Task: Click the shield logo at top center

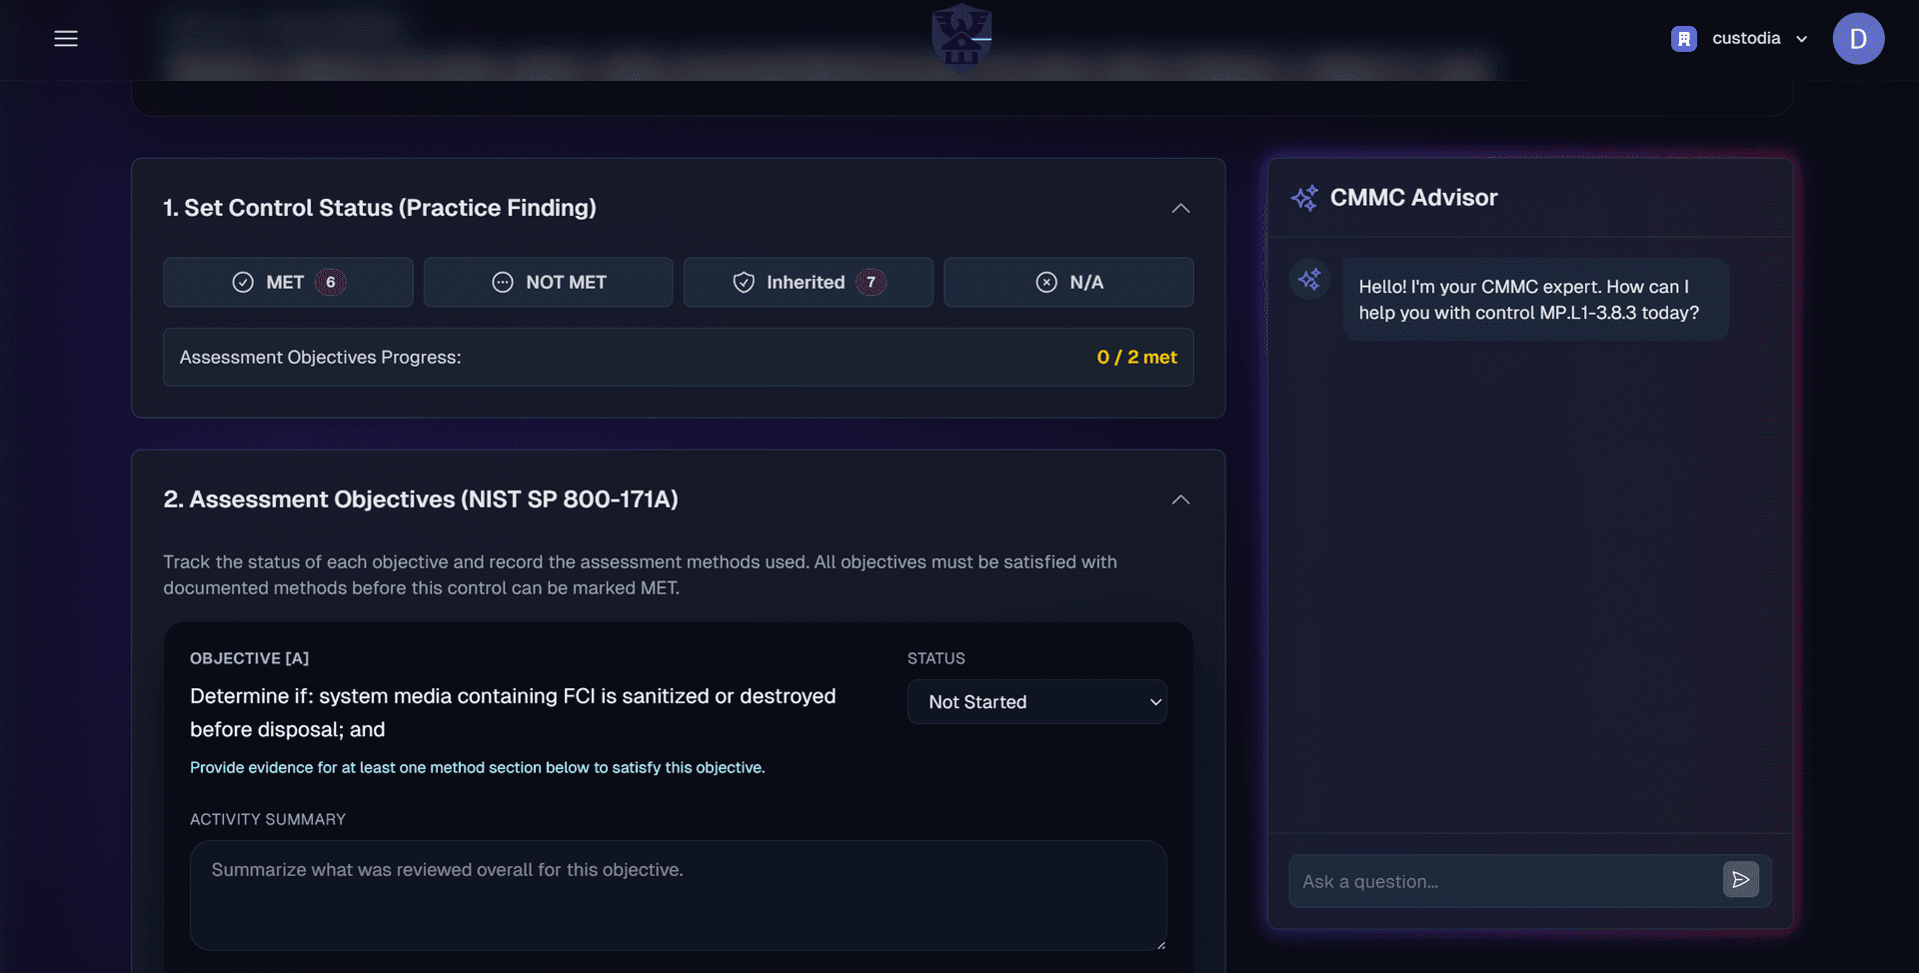Action: [959, 36]
